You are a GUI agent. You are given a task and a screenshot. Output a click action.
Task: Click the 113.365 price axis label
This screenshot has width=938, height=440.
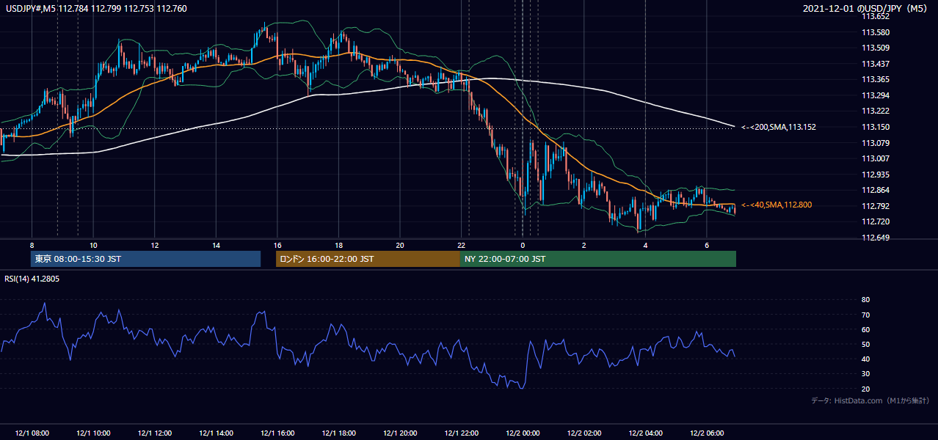[875, 79]
